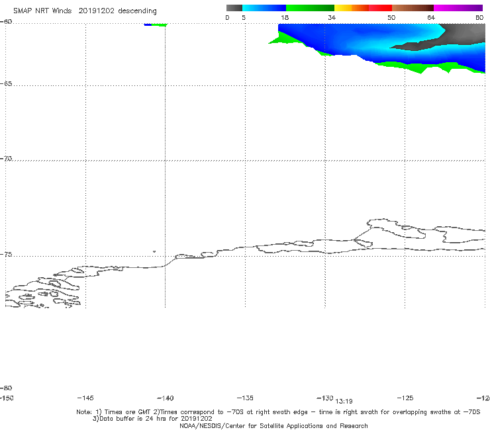Click the 'Times are GMT' note line
The width and height of the screenshot is (490, 430).
click(x=278, y=412)
